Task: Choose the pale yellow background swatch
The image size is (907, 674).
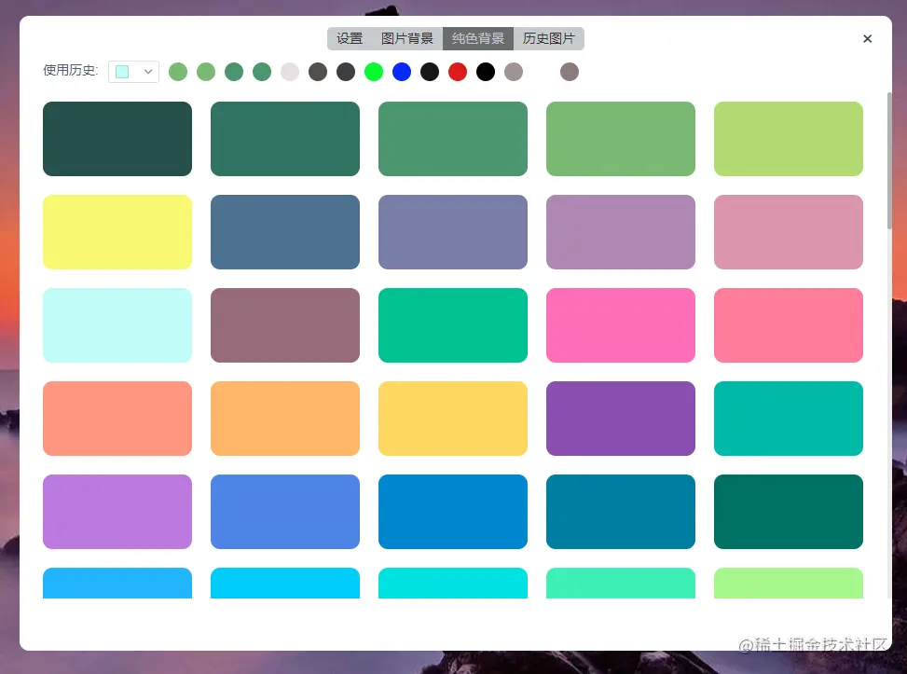Action: click(117, 231)
